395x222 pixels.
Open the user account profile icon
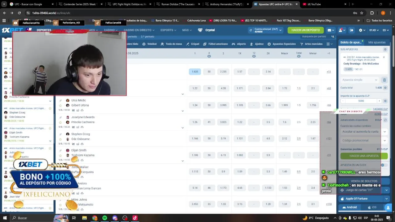[342, 30]
